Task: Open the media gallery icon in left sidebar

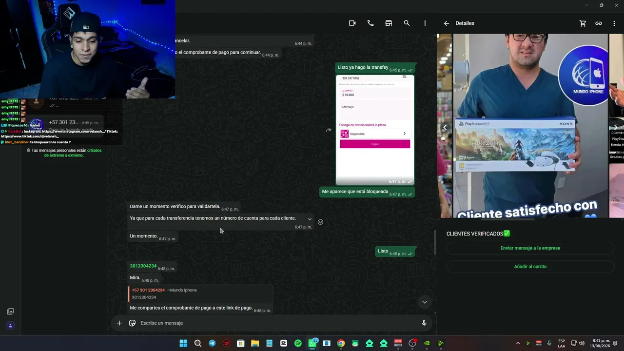Action: pos(10,312)
